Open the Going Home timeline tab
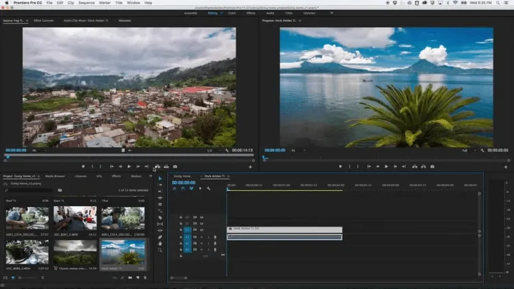 [x=182, y=176]
